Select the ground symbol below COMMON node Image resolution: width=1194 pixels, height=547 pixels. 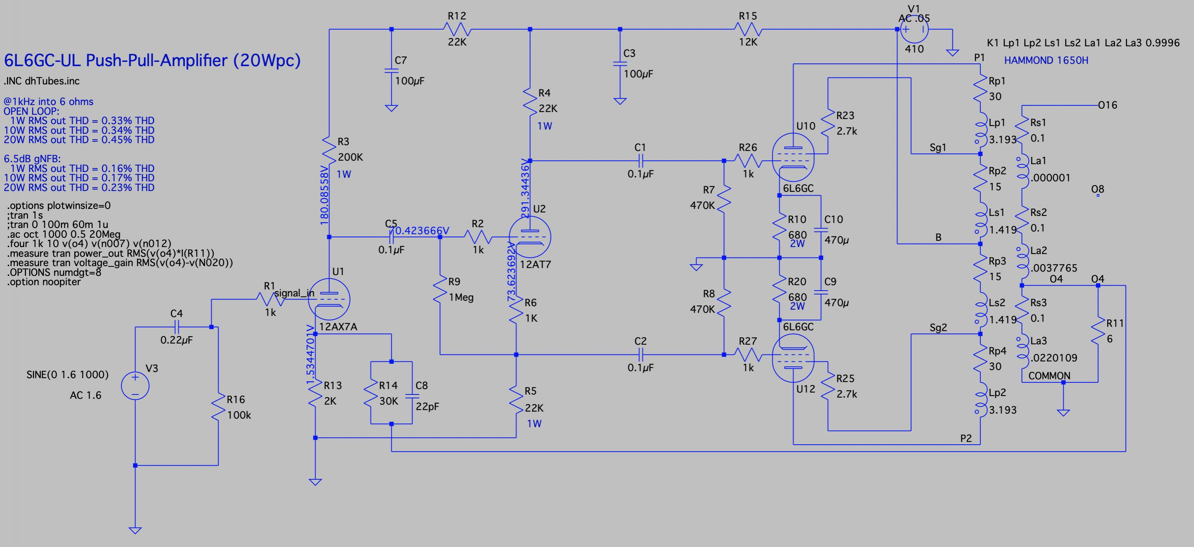coord(1063,412)
